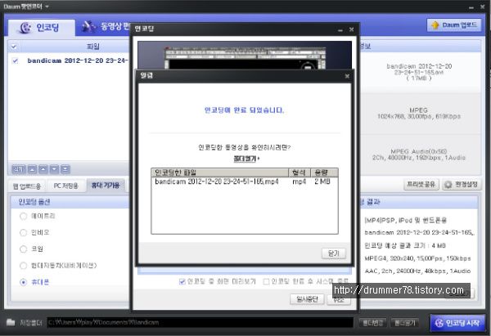Minimize the Daum 팟인코더 main window
The width and height of the screenshot is (491, 336).
point(471,7)
